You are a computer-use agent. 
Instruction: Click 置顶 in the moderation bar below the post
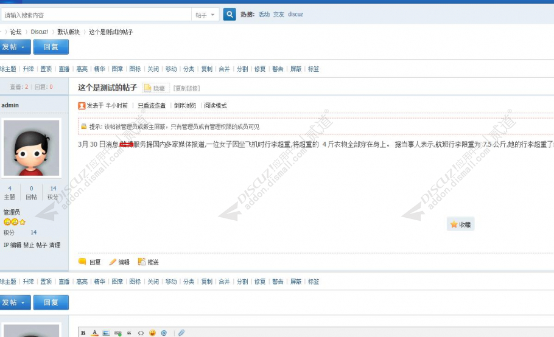coord(46,282)
